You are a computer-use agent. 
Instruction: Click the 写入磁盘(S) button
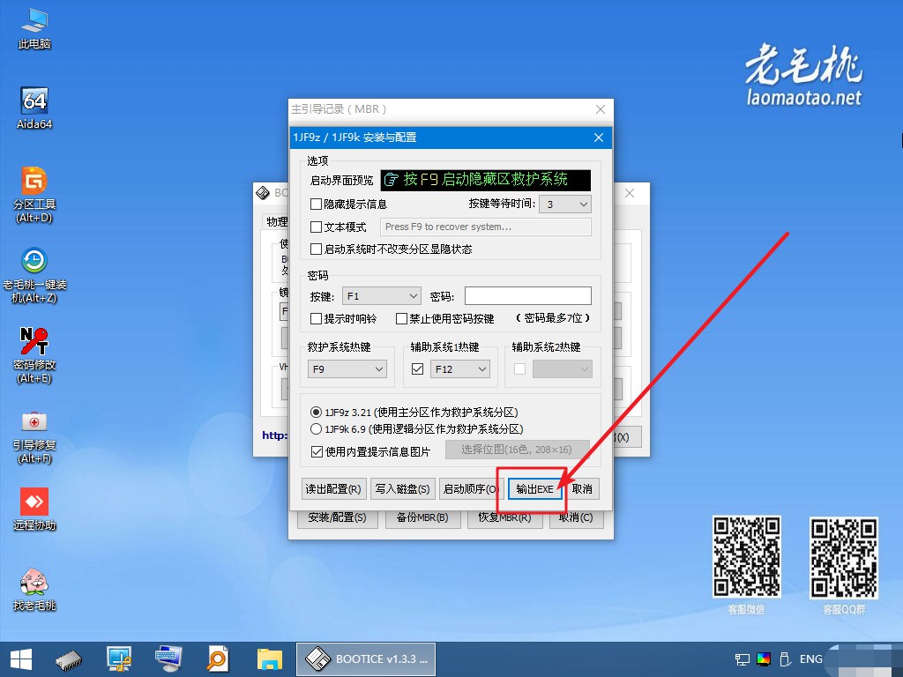click(x=402, y=488)
